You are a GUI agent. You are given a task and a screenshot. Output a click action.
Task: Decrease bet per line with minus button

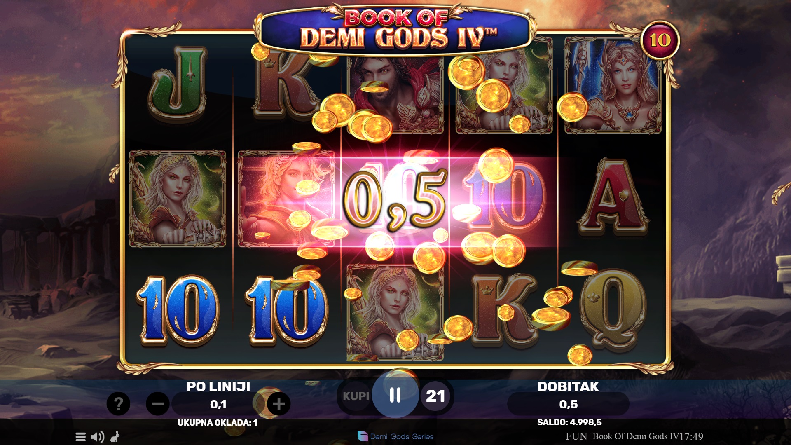[158, 404]
